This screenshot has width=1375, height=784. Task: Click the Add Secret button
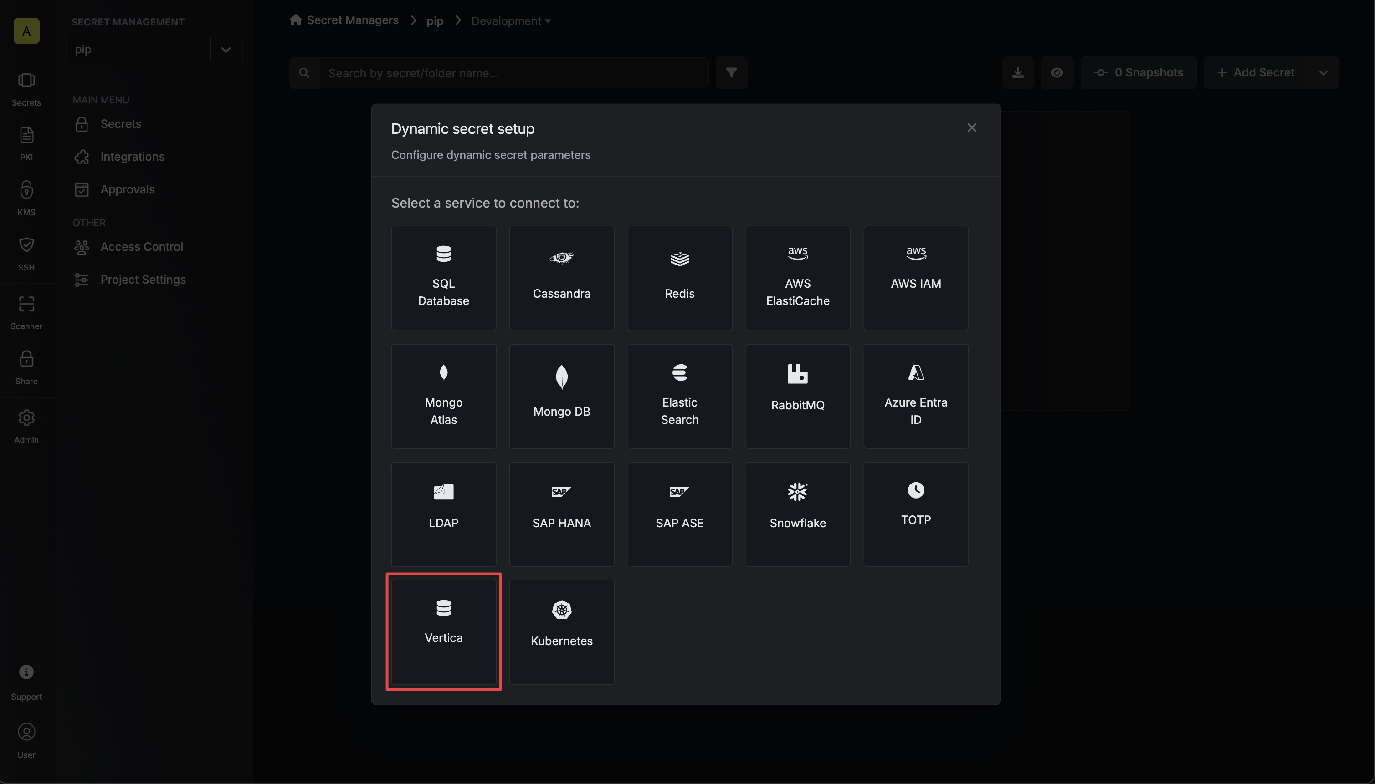pos(1256,73)
